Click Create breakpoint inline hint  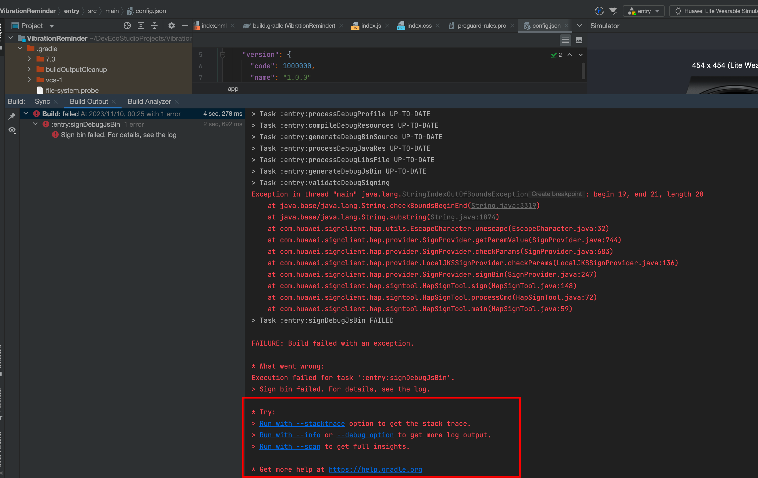(557, 194)
